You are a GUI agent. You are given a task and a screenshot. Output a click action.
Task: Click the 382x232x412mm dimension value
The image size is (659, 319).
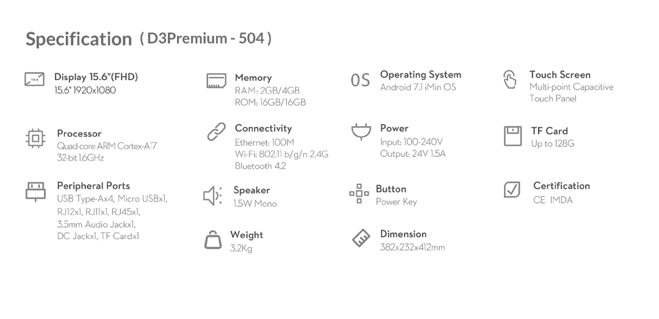pos(412,248)
